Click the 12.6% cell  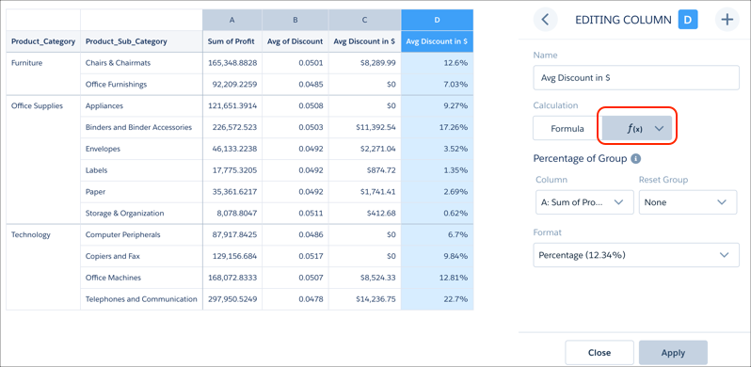tap(437, 63)
